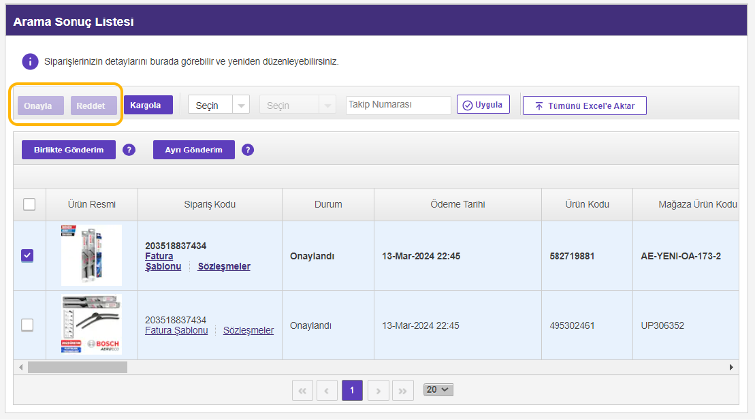Image resolution: width=755 pixels, height=420 pixels.
Task: Uncheck the first order row checkbox
Action: click(x=27, y=255)
